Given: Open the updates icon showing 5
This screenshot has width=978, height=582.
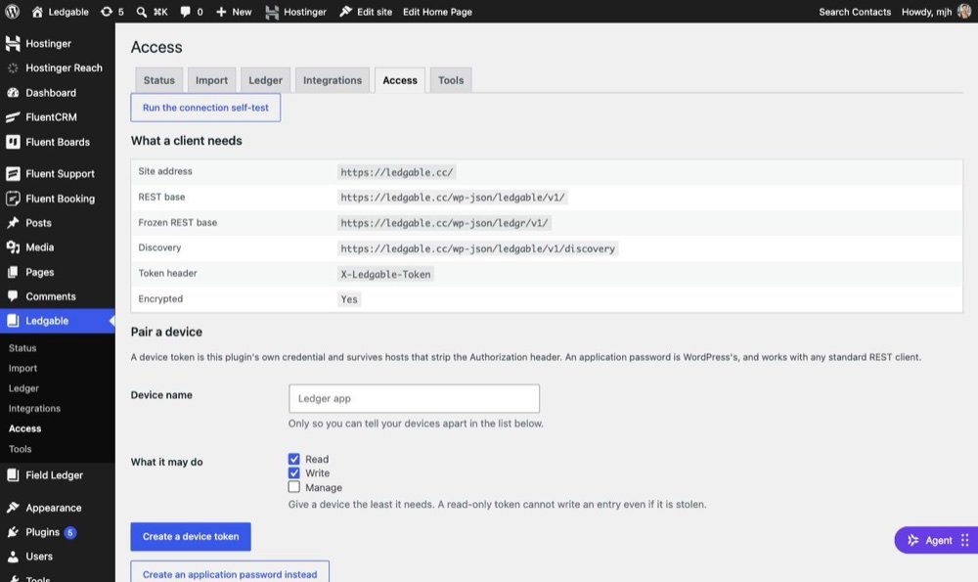Looking at the screenshot, I should (x=107, y=11).
